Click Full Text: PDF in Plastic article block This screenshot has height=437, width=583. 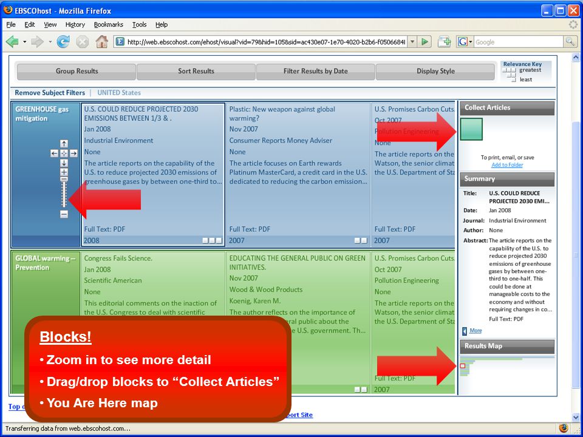pyautogui.click(x=250, y=229)
